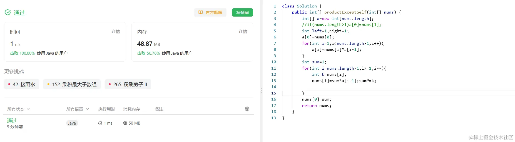
Task: Click the 击败 56.76% memory text
Action: [148, 53]
